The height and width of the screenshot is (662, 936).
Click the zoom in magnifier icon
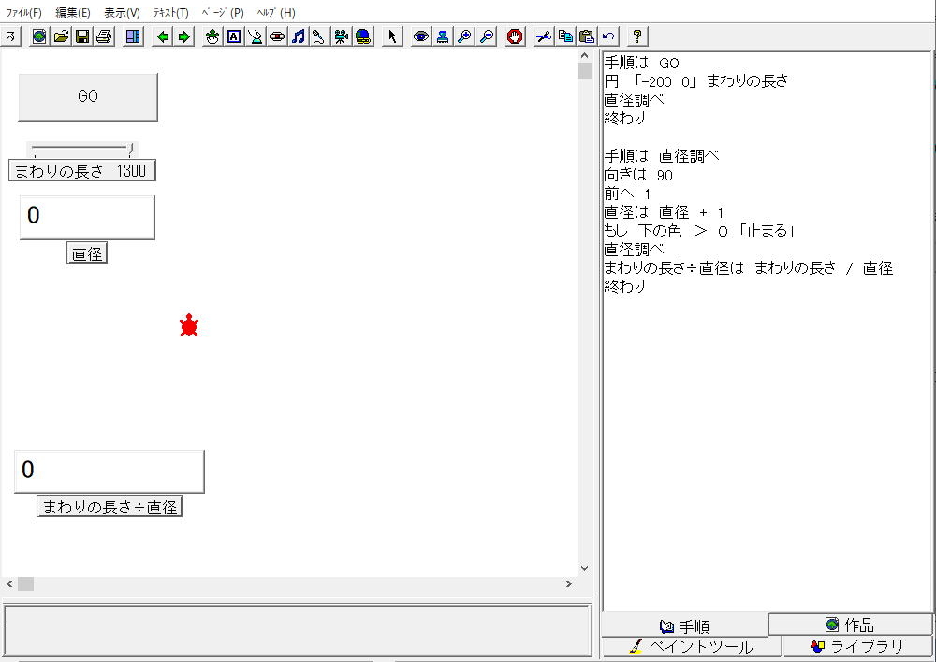464,36
